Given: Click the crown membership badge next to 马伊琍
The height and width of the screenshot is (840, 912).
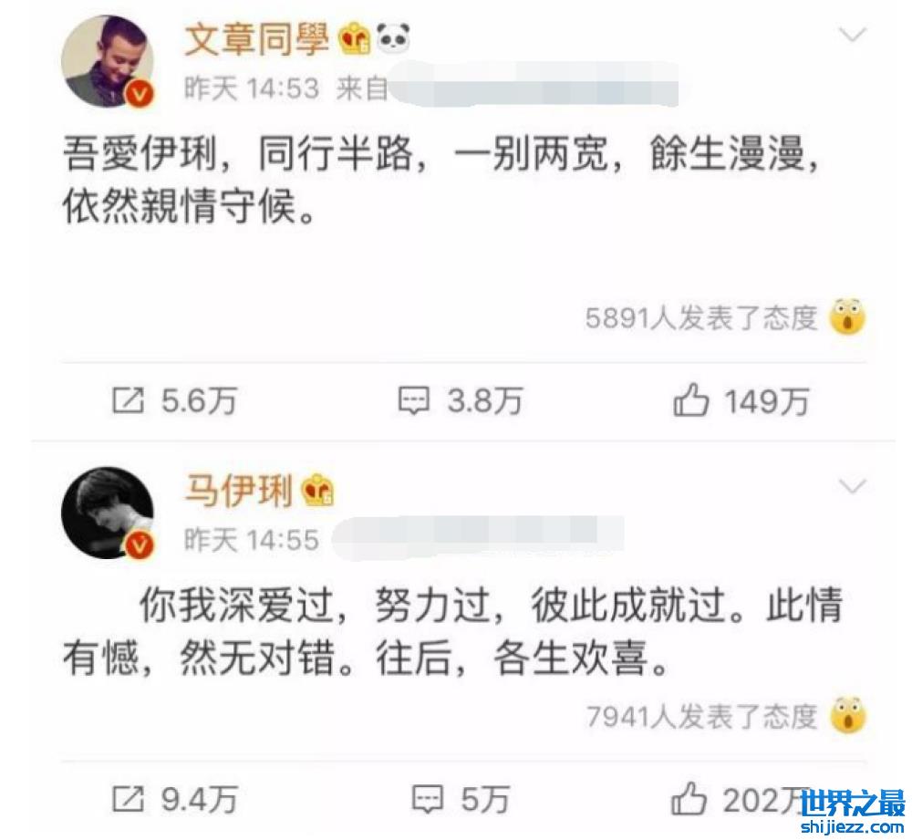Looking at the screenshot, I should [x=318, y=491].
